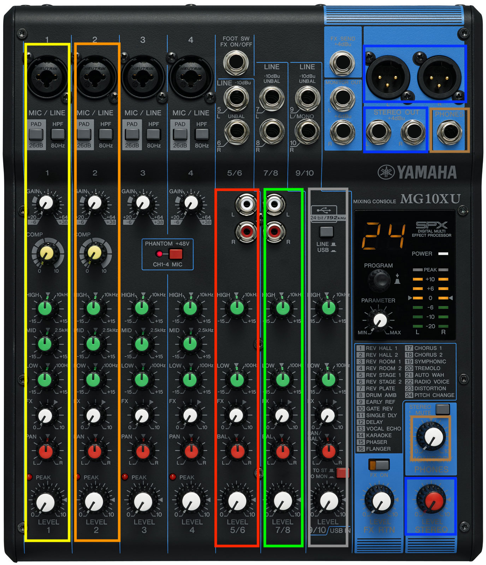Click the STEREO OUT R phone jack
486x565 pixels.
413,132
